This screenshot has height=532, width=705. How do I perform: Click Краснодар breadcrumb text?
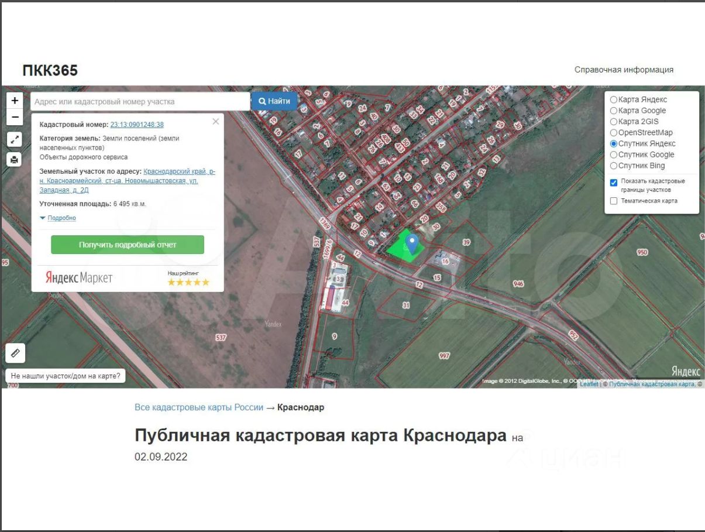coord(301,407)
